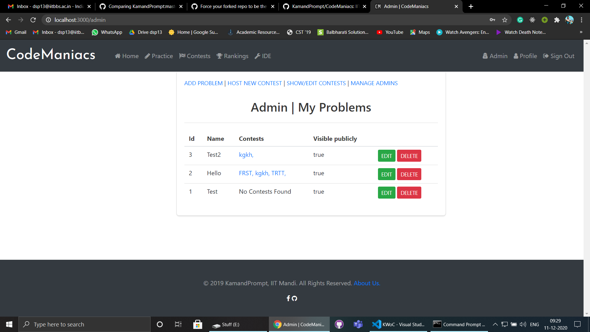This screenshot has width=590, height=332.
Task: Click the Grammarly extension icon
Action: point(520,20)
